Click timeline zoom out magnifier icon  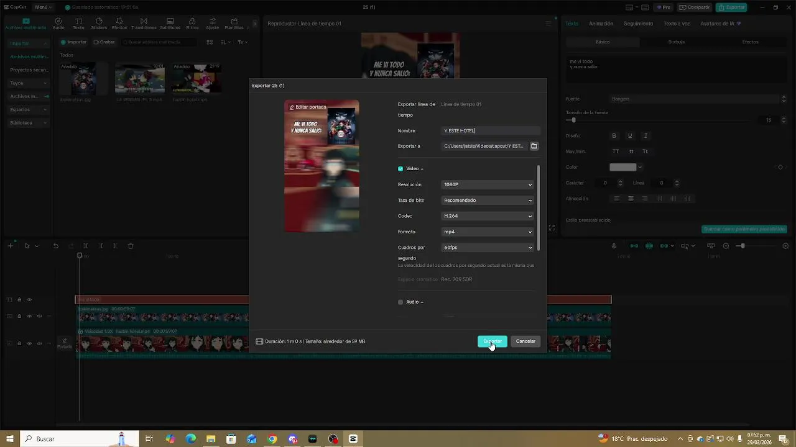(726, 246)
